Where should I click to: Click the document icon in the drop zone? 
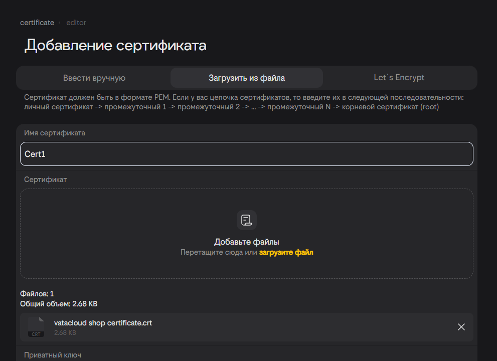246,220
